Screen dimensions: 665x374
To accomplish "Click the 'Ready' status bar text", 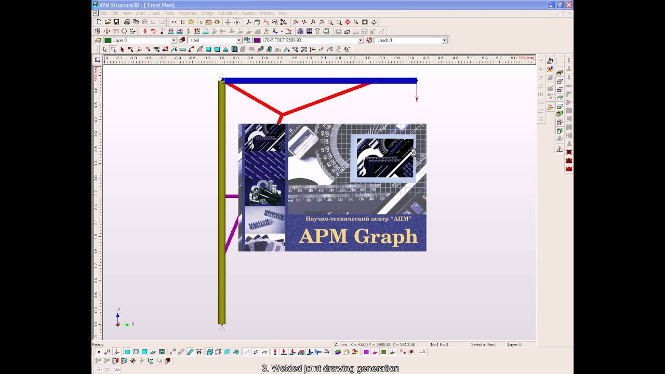I will 98,344.
